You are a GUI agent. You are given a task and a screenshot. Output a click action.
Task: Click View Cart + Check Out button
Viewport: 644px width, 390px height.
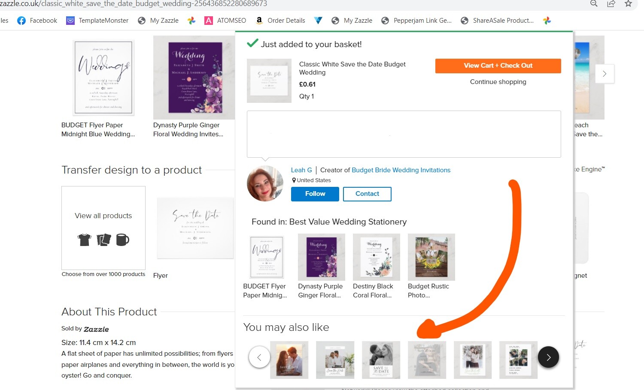(498, 66)
